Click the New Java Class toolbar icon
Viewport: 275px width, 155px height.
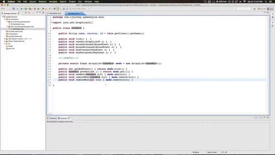coord(38,9)
